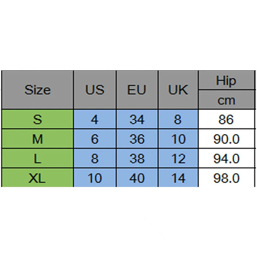Click UK size 14 cell
The width and height of the screenshot is (257, 257).
point(178,178)
